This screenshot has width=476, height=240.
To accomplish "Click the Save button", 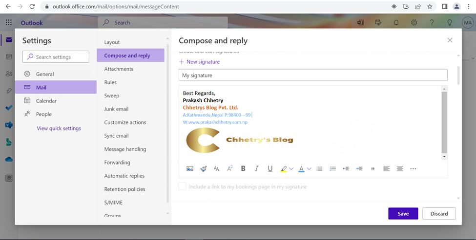I will (403, 213).
